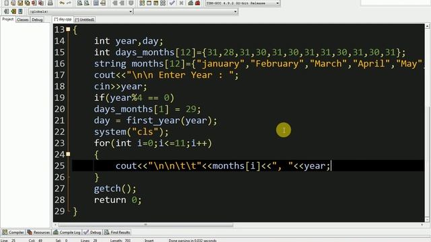Click on 'first_year(year)' in line 21
This screenshot has width=431, height=242.
(169, 120)
